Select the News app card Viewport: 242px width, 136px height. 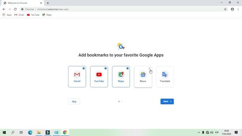[x=143, y=77]
